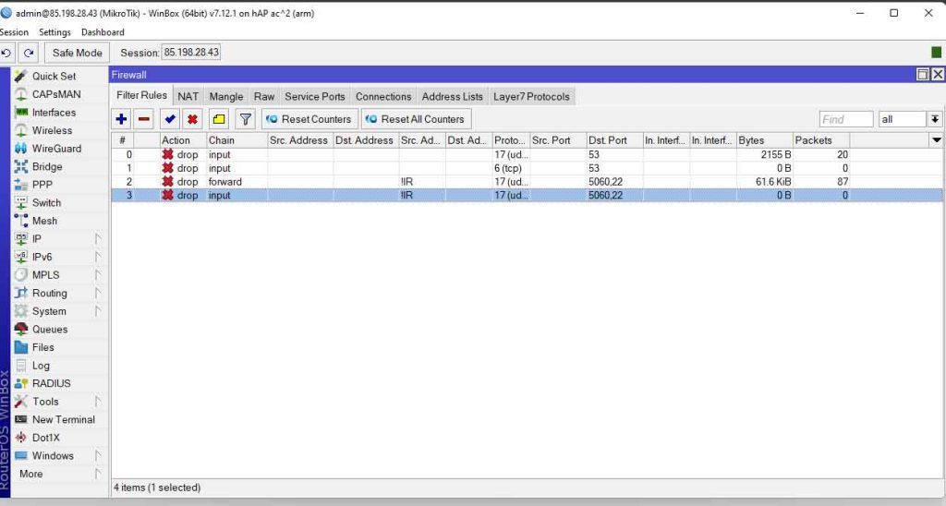
Task: Switch to the Layer7 Protocols tab
Action: (x=531, y=97)
